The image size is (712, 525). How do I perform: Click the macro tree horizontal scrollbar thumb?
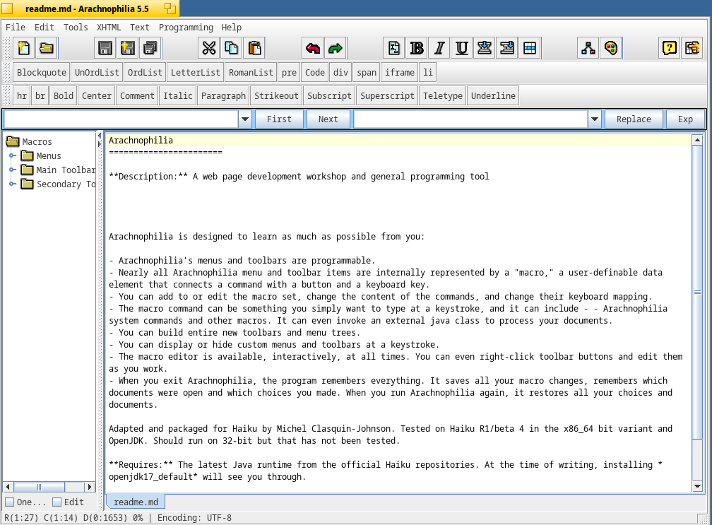click(39, 487)
